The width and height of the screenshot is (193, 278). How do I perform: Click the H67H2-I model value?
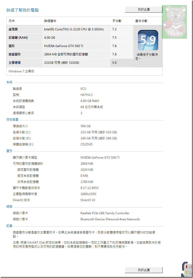[87, 95]
